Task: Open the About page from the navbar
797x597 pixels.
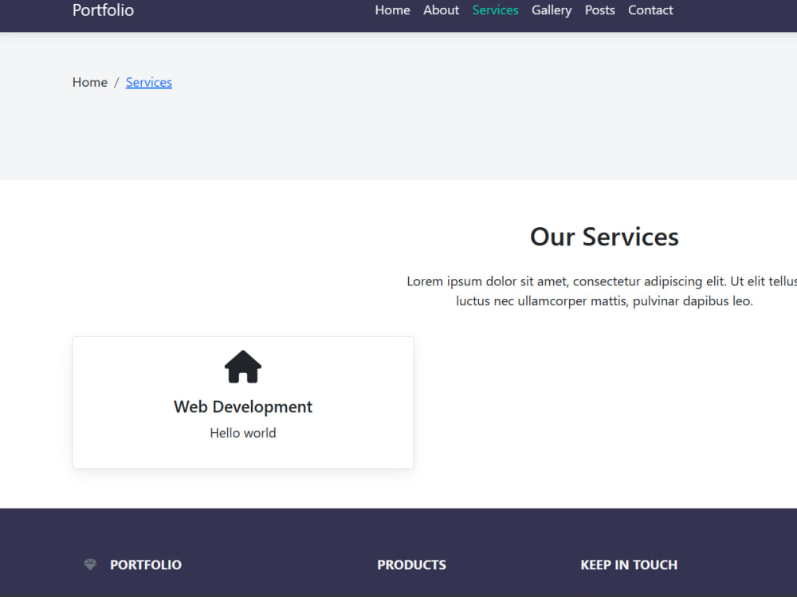Action: point(441,10)
